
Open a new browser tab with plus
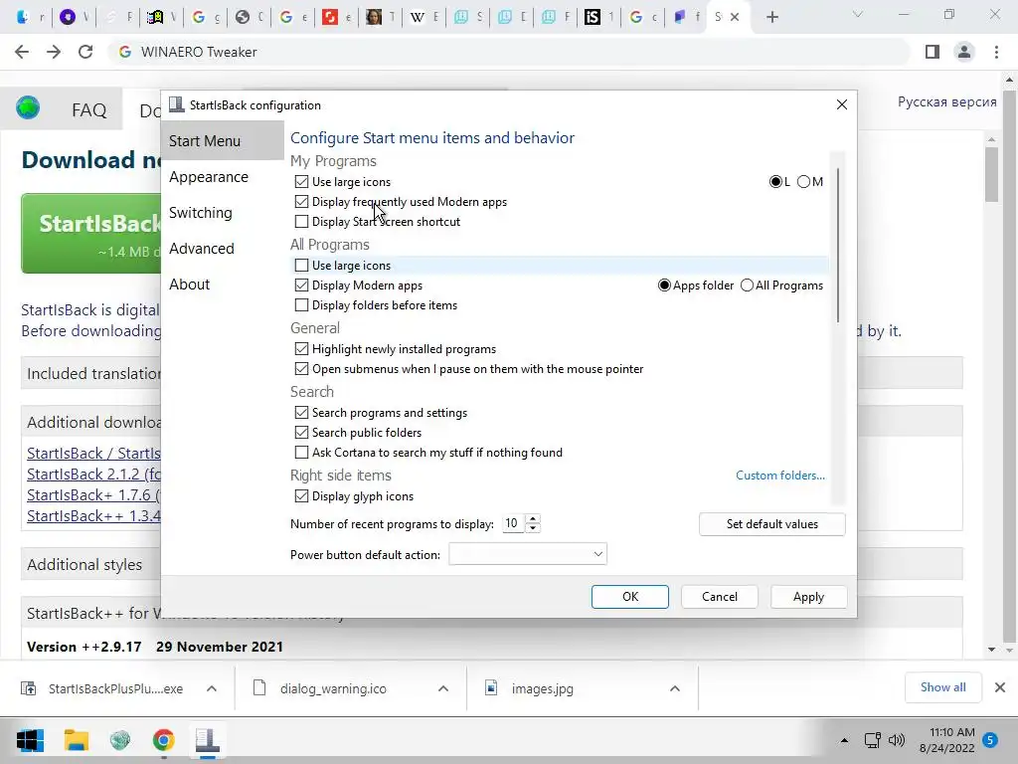[771, 18]
